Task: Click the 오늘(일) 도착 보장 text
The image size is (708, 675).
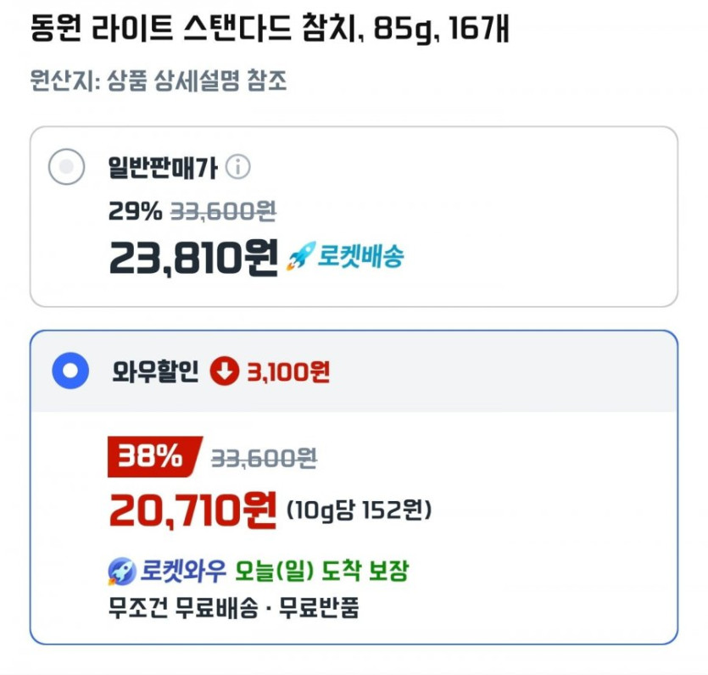Action: click(x=323, y=572)
